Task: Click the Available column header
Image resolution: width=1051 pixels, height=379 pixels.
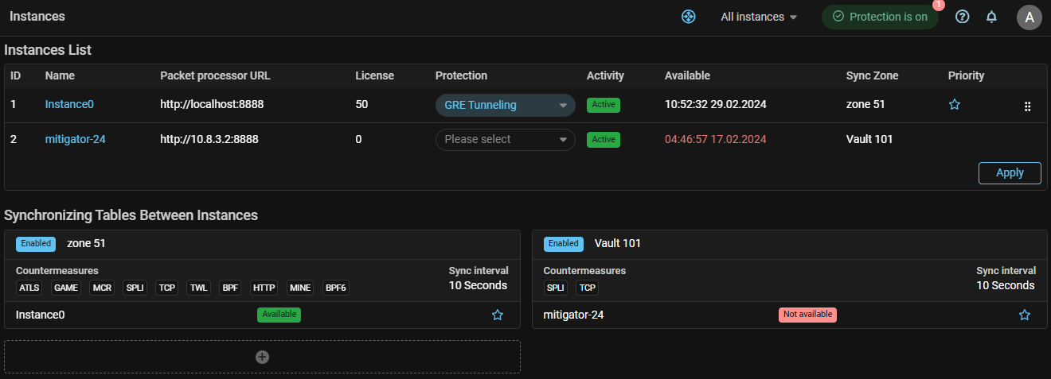Action: pos(687,75)
